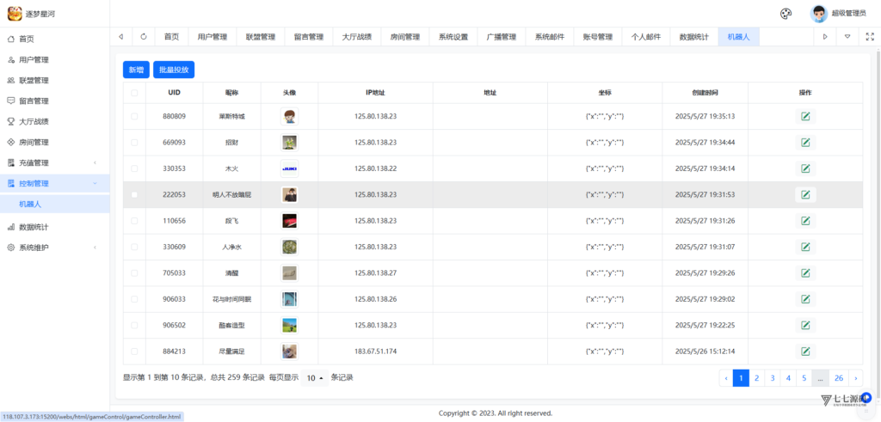Expand 充值管理 sidebar menu

[x=54, y=162]
